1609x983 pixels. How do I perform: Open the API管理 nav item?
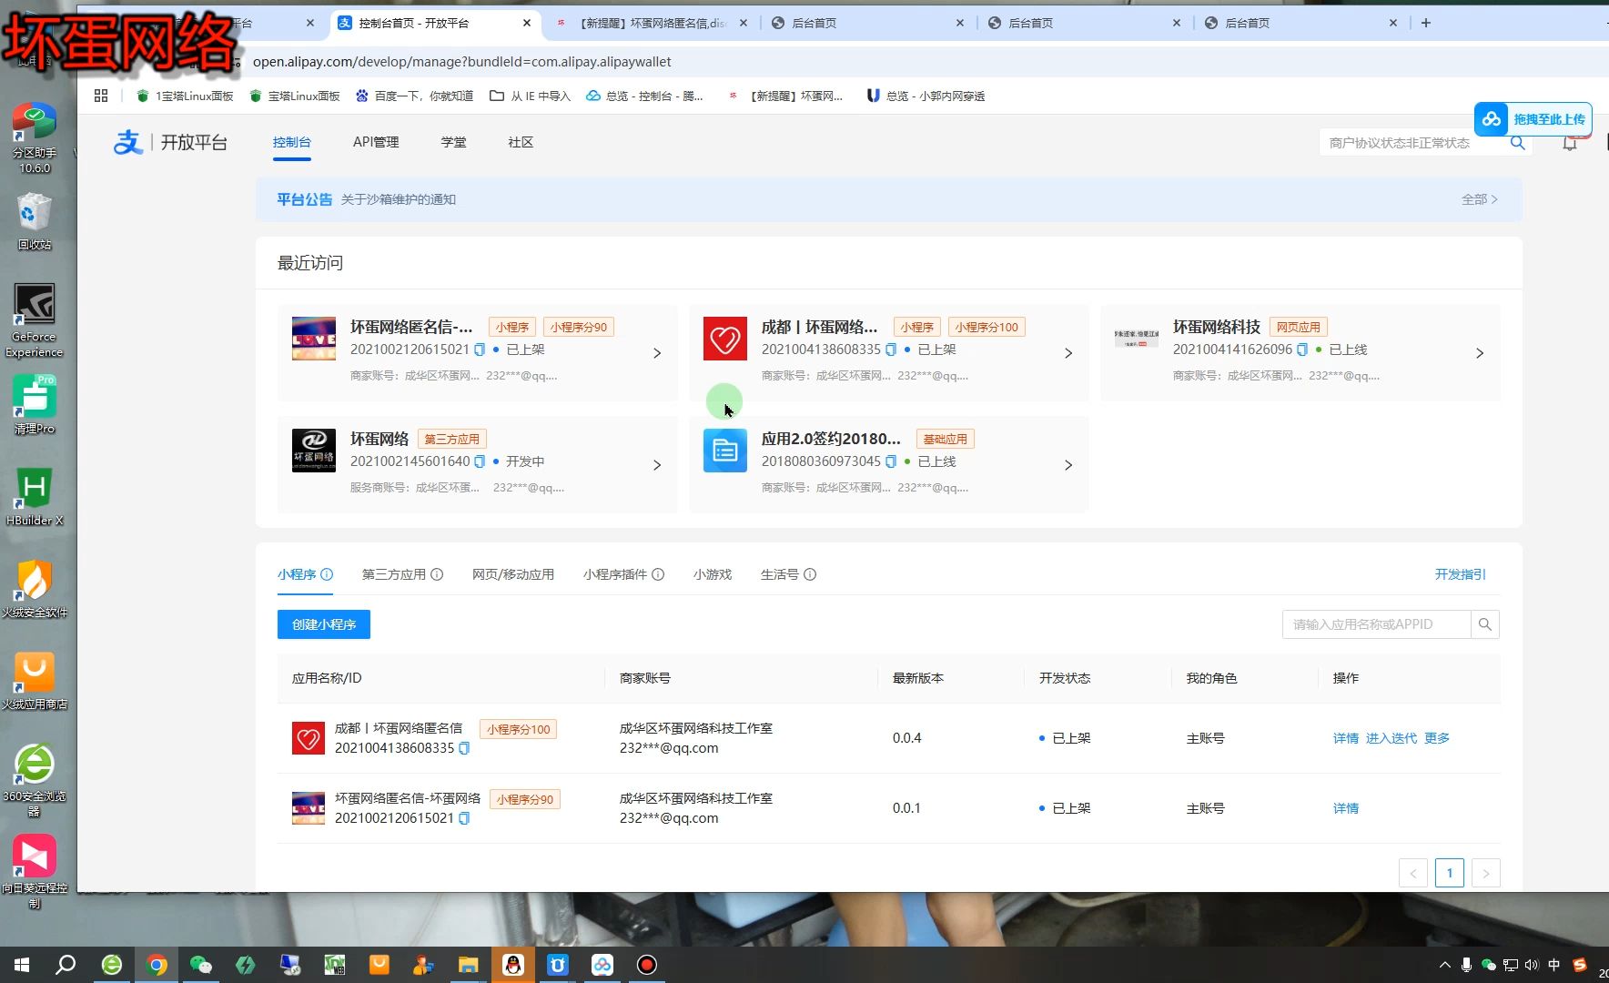point(376,142)
